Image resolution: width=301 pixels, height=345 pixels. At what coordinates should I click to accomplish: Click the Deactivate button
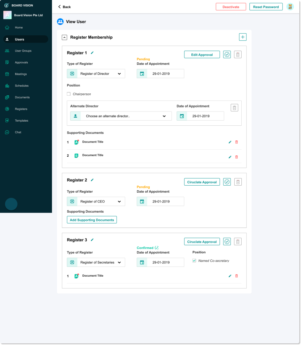click(231, 7)
